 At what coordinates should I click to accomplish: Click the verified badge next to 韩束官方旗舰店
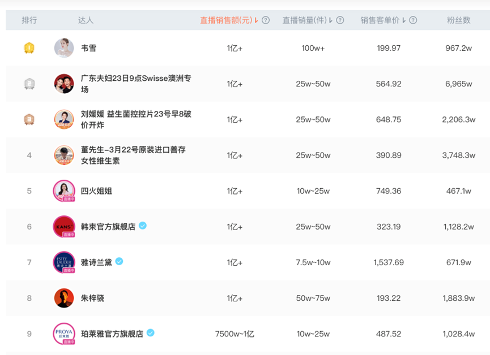click(x=143, y=226)
